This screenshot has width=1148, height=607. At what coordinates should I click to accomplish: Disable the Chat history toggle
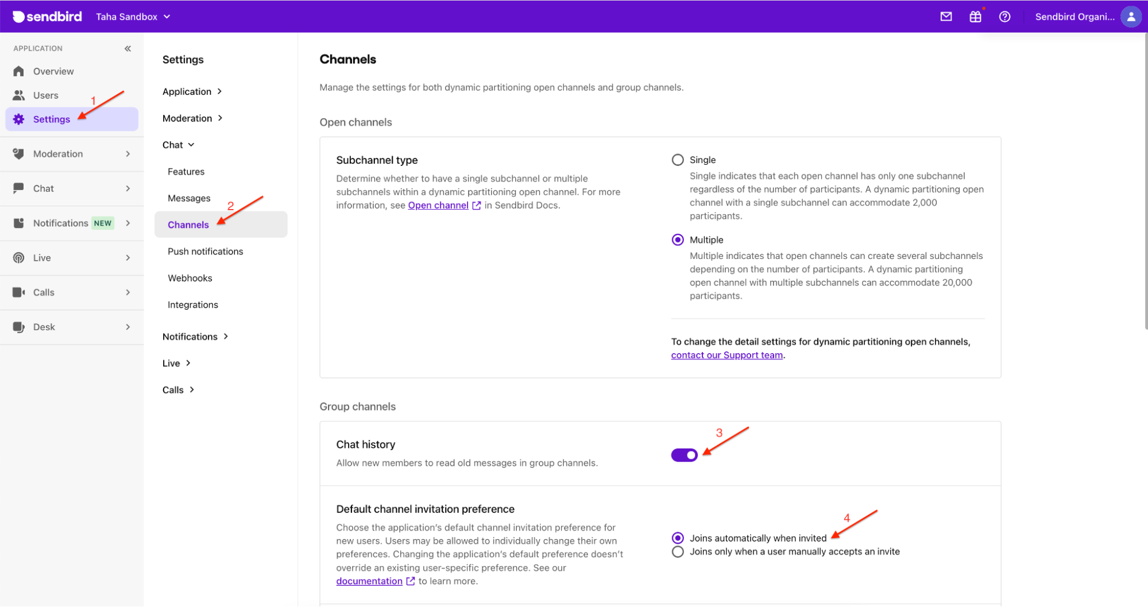684,455
